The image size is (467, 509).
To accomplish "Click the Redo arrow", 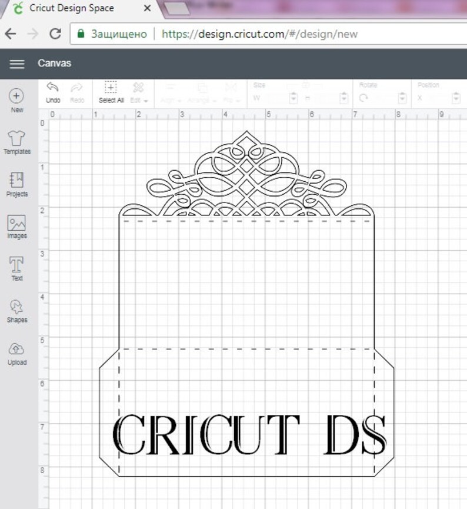I will click(77, 92).
